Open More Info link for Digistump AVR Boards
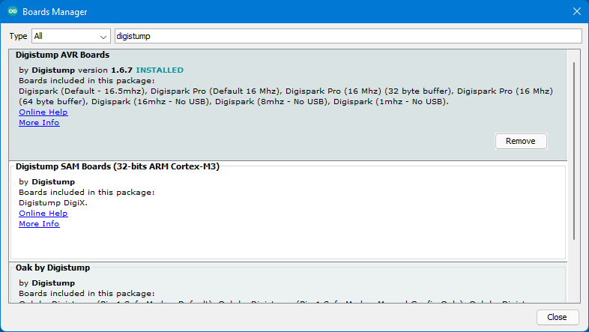Image resolution: width=589 pixels, height=332 pixels. click(x=39, y=122)
